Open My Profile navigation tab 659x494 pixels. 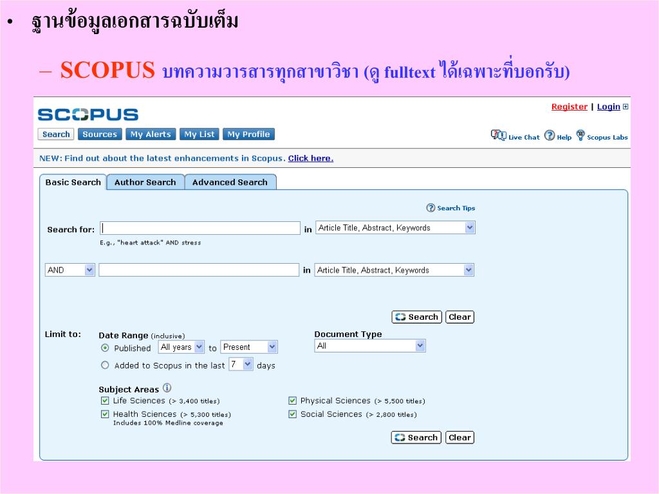click(248, 134)
